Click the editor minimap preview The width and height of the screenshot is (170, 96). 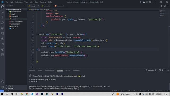click(162, 14)
